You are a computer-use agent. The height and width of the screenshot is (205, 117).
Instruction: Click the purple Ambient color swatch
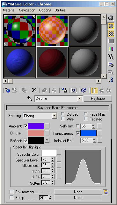36,126
